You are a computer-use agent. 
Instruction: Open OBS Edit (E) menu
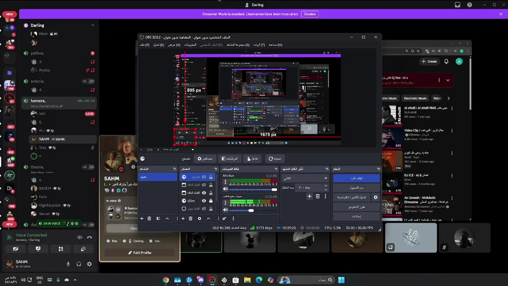(158, 45)
